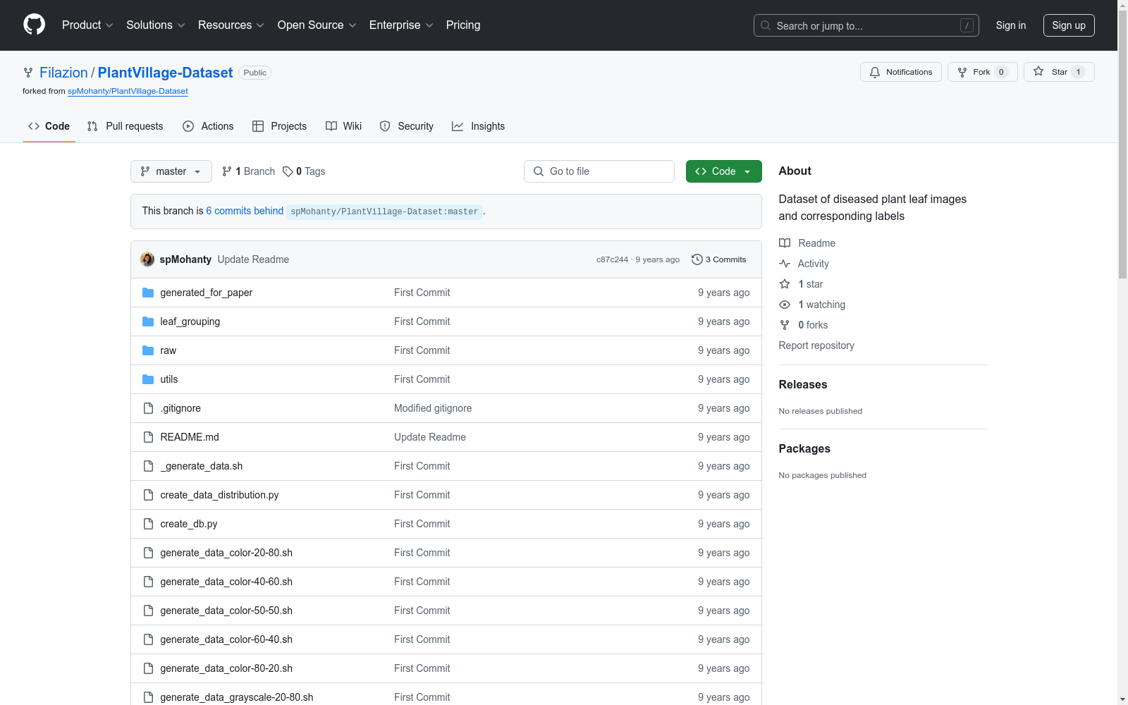The height and width of the screenshot is (705, 1128).
Task: Click the 6 commits behind link
Action: click(x=245, y=211)
